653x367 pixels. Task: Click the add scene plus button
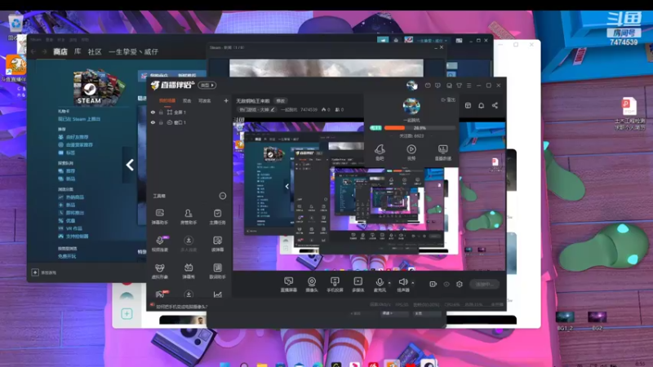(226, 100)
